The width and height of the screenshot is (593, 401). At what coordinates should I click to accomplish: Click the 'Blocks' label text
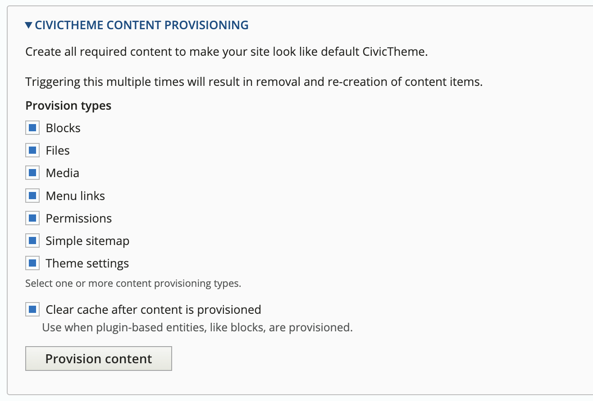click(x=63, y=128)
